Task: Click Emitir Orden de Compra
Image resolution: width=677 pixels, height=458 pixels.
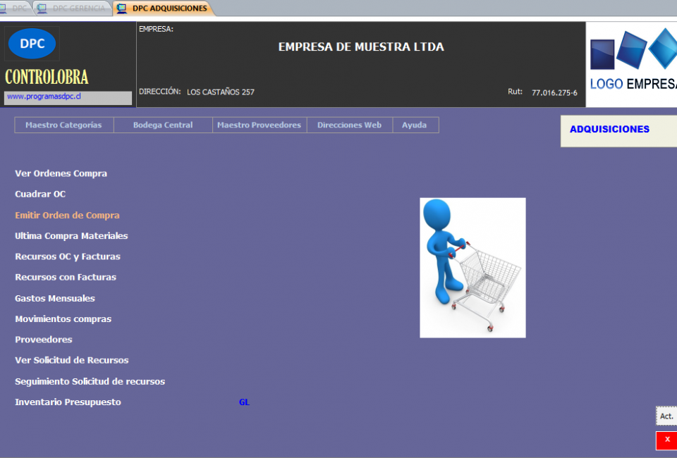Action: tap(67, 216)
